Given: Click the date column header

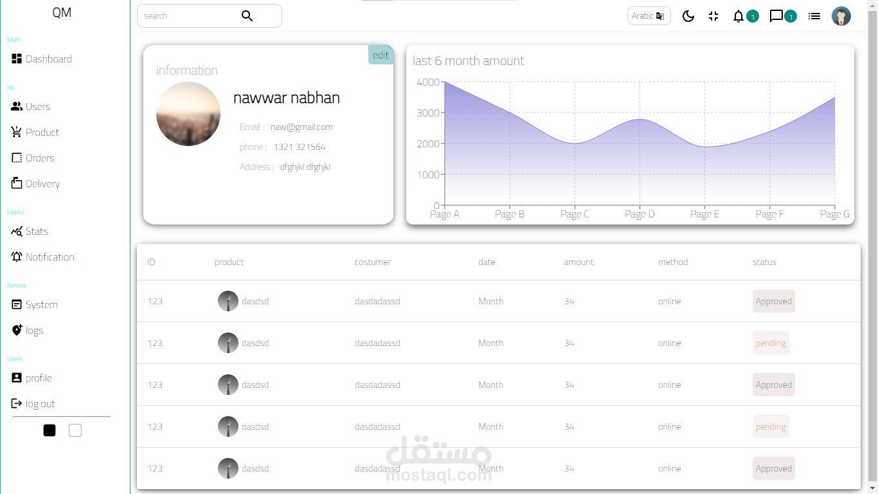Looking at the screenshot, I should (x=487, y=262).
